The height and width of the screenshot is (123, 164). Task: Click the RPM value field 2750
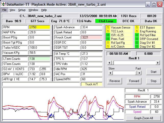(x=39, y=27)
